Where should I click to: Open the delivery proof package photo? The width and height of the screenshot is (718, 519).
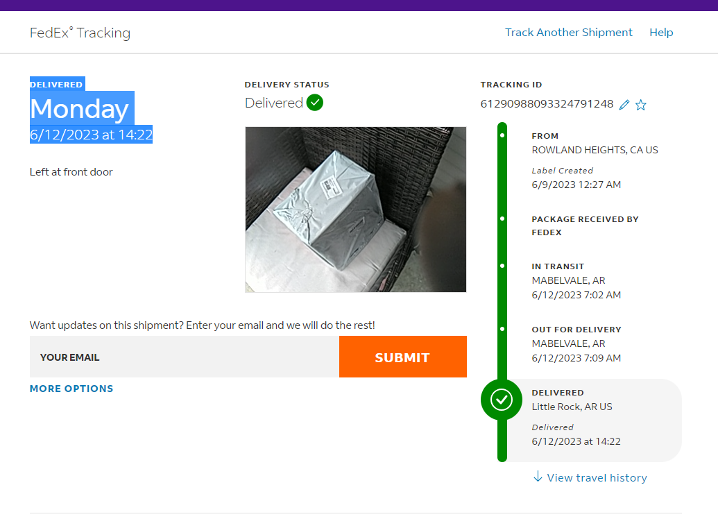click(356, 210)
